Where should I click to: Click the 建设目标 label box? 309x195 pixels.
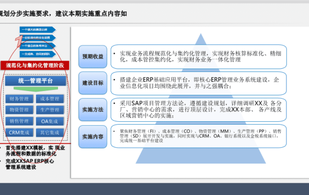coord(93,83)
